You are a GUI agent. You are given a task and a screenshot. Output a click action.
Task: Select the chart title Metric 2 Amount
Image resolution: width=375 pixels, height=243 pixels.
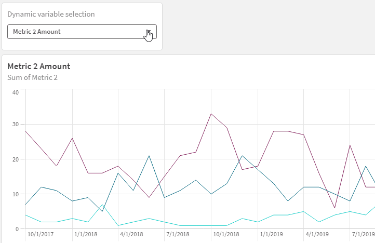tap(39, 66)
